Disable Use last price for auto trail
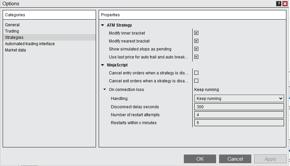Viewport: 290px width, 166px height. click(196, 57)
